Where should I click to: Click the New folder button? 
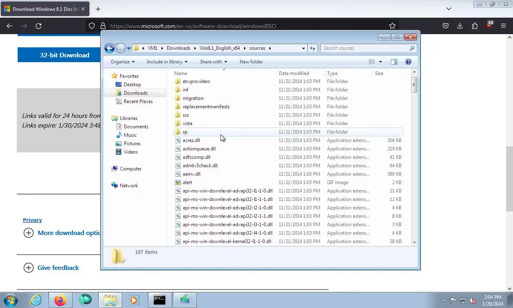click(x=251, y=62)
